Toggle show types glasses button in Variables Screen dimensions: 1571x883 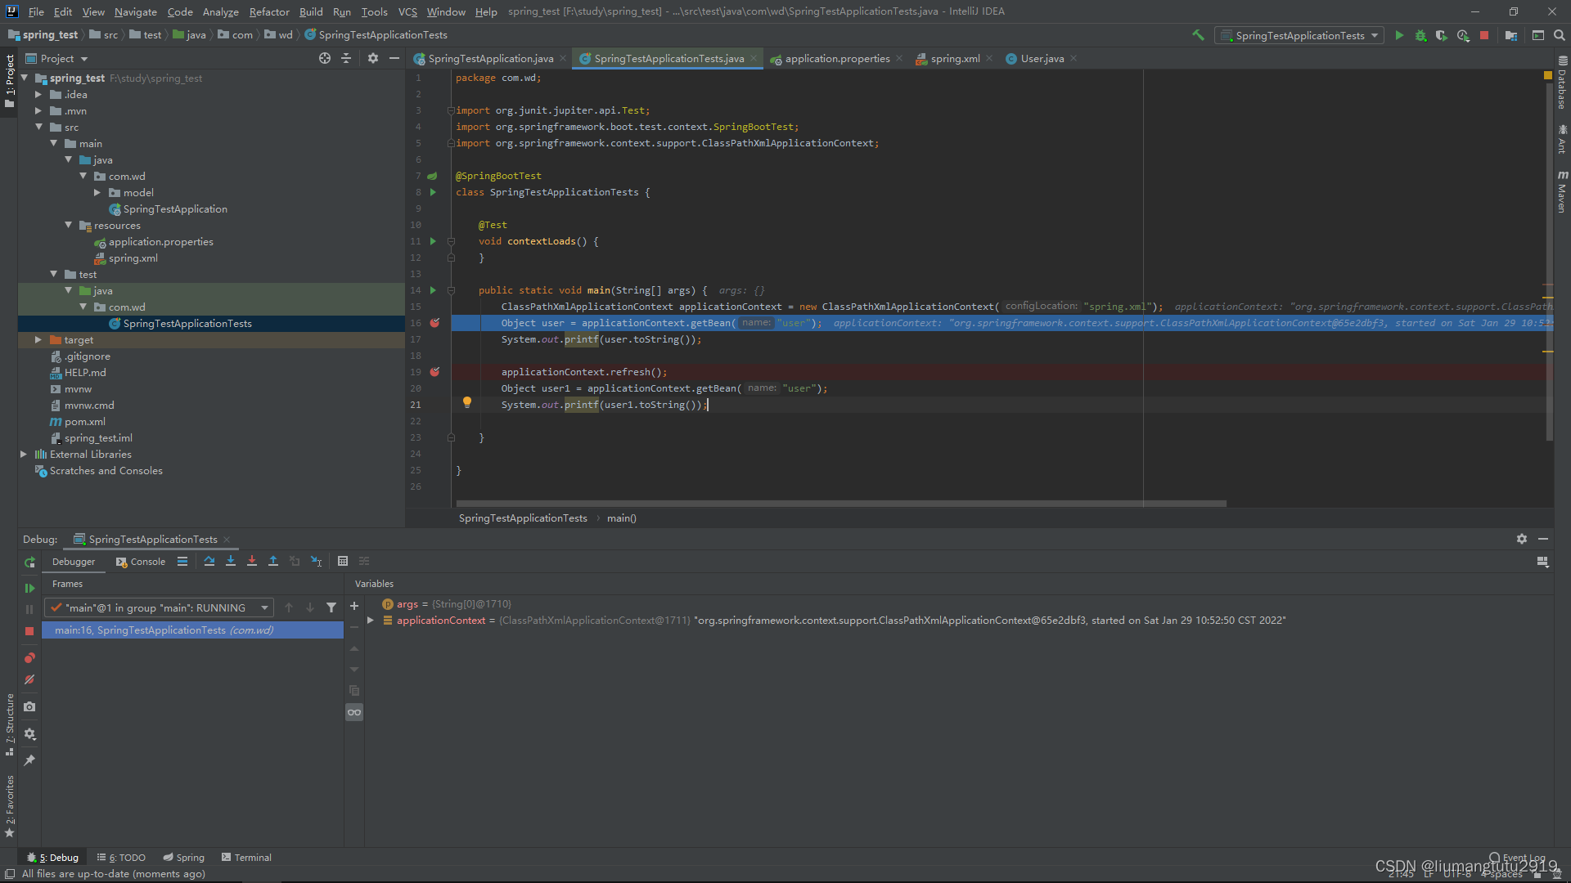tap(354, 712)
